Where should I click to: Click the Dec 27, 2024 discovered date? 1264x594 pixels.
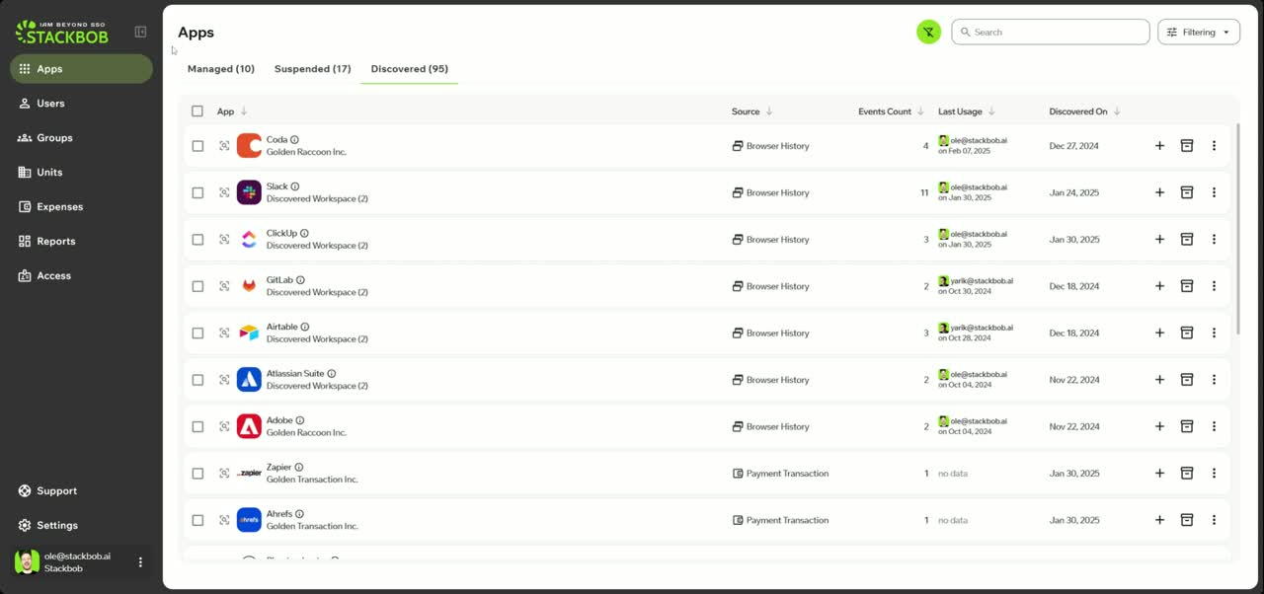1073,146
